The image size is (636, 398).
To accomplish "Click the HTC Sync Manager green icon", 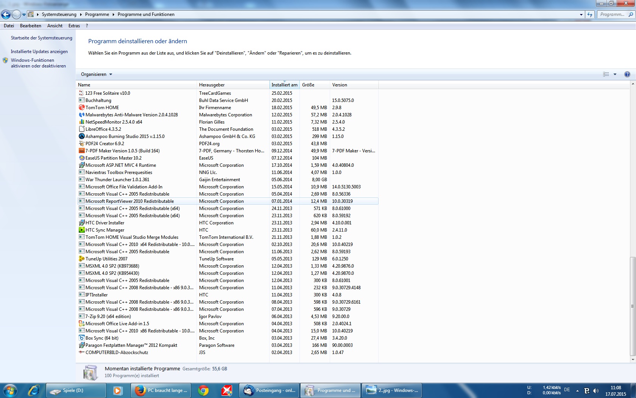I will 81,230.
